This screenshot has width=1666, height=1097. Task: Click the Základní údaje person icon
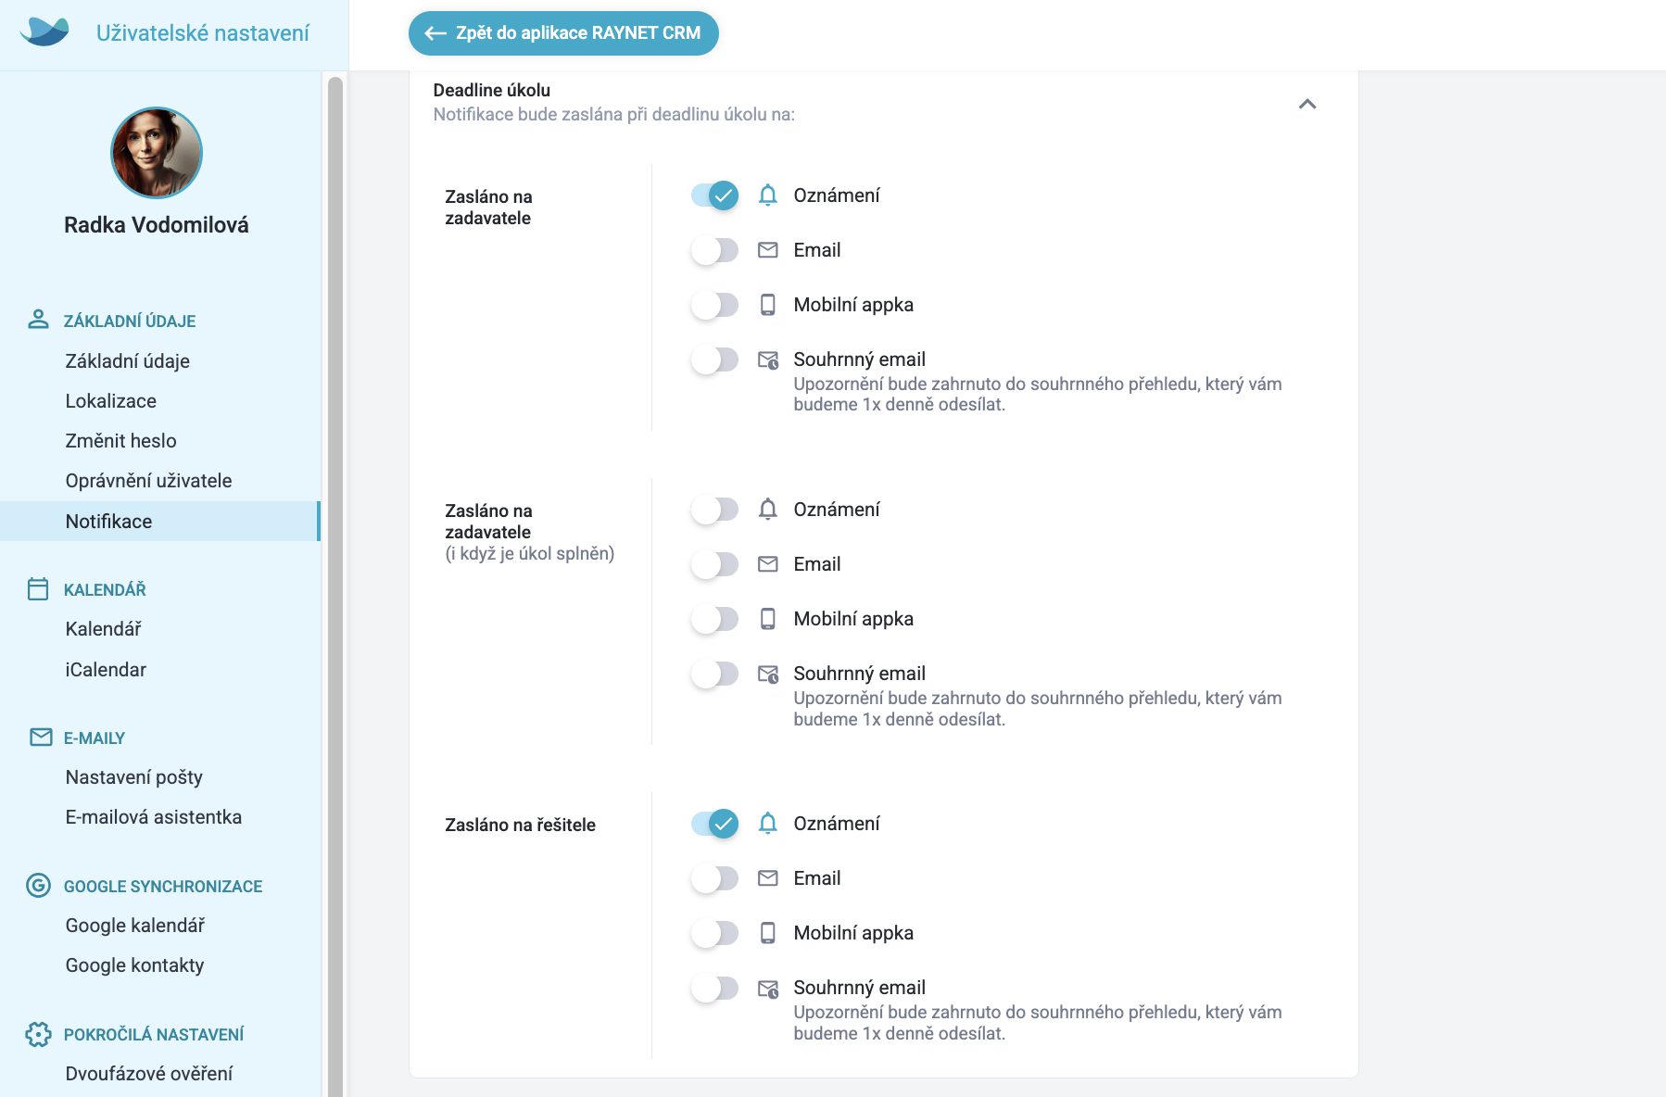tap(38, 320)
